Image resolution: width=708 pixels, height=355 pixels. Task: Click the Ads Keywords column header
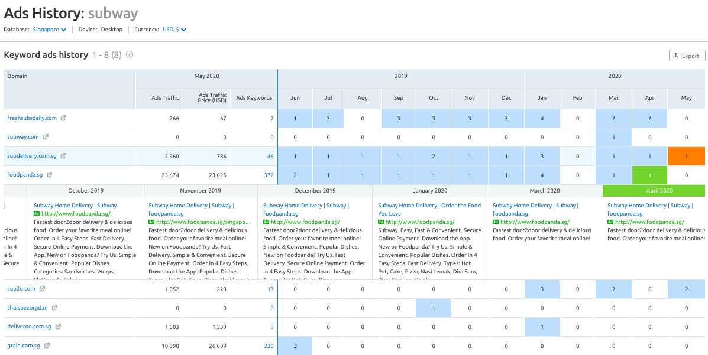pyautogui.click(x=254, y=98)
